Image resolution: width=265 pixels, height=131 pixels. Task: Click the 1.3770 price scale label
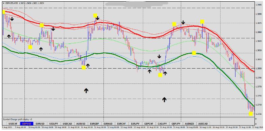click(x=259, y=87)
